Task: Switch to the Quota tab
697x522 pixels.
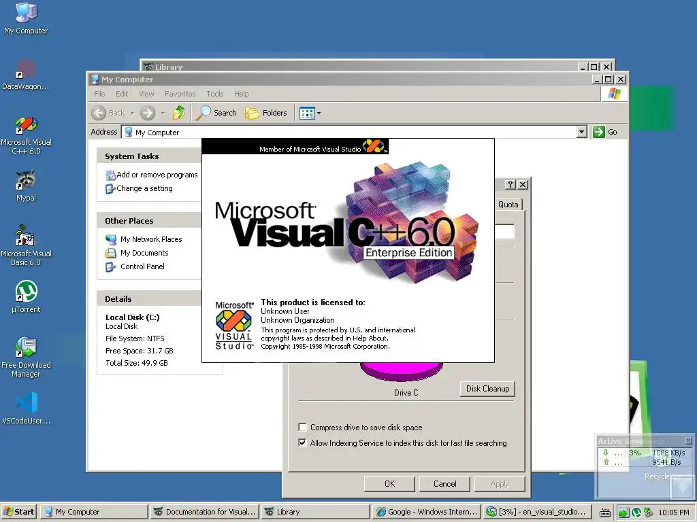Action: coord(508,205)
